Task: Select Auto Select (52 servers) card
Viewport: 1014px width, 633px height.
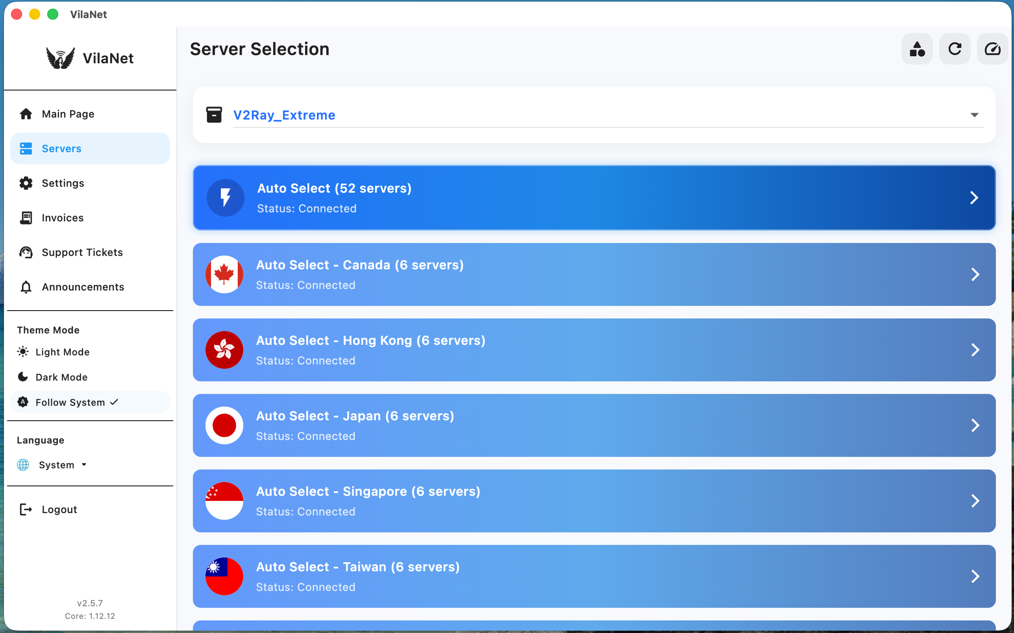Action: 594,197
